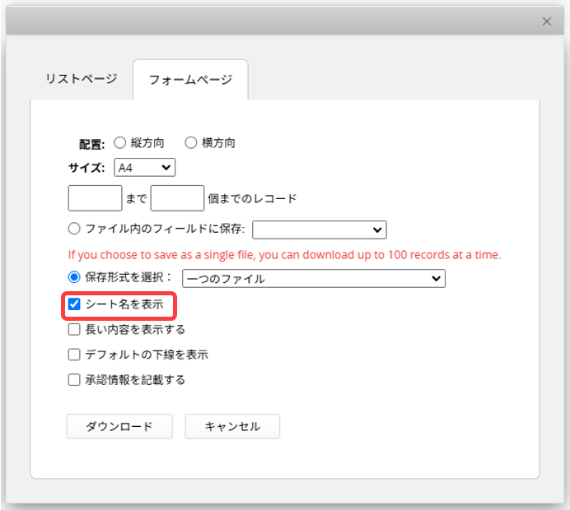The width and height of the screenshot is (570, 510).
Task: Select ファイル内のフィールドに保存 radio button
Action: tap(74, 229)
